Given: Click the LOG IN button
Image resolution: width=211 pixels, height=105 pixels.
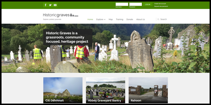Looking at the screenshot, I should pyautogui.click(x=148, y=4).
